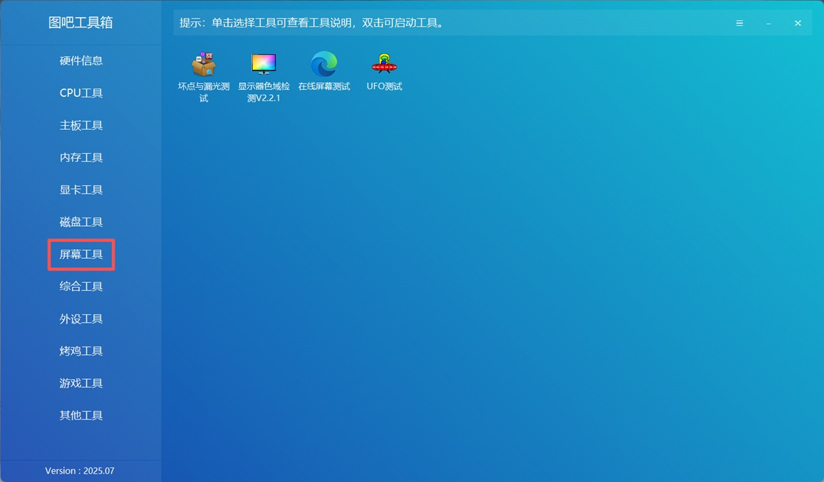Select 硬件信息 in the sidebar
This screenshot has width=824, height=482.
80,60
